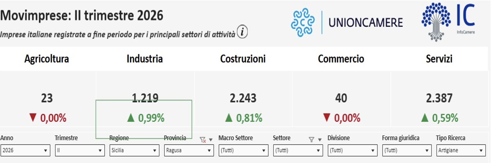
Task: Expand the Regione dropdown set to Sicilia
Action: [134, 150]
